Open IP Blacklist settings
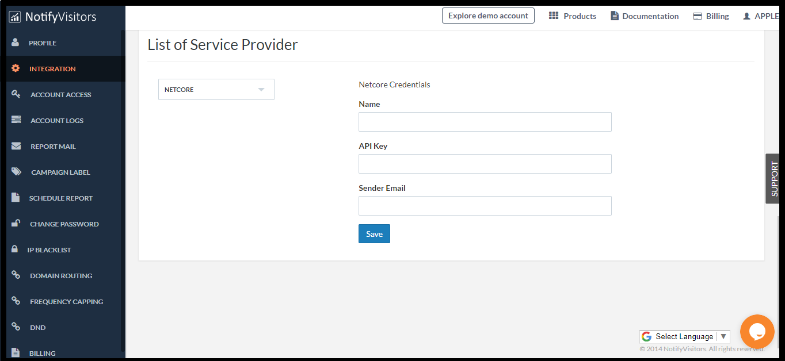This screenshot has height=361, width=785. pyautogui.click(x=63, y=249)
